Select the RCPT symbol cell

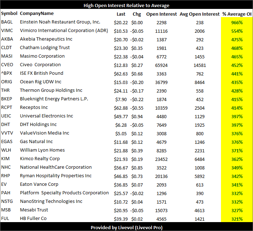click(x=7, y=107)
